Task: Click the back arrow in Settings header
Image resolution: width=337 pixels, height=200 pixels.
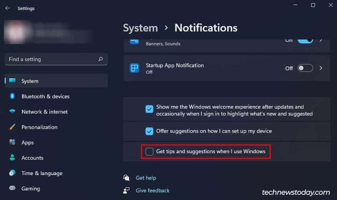Action: click(7, 8)
